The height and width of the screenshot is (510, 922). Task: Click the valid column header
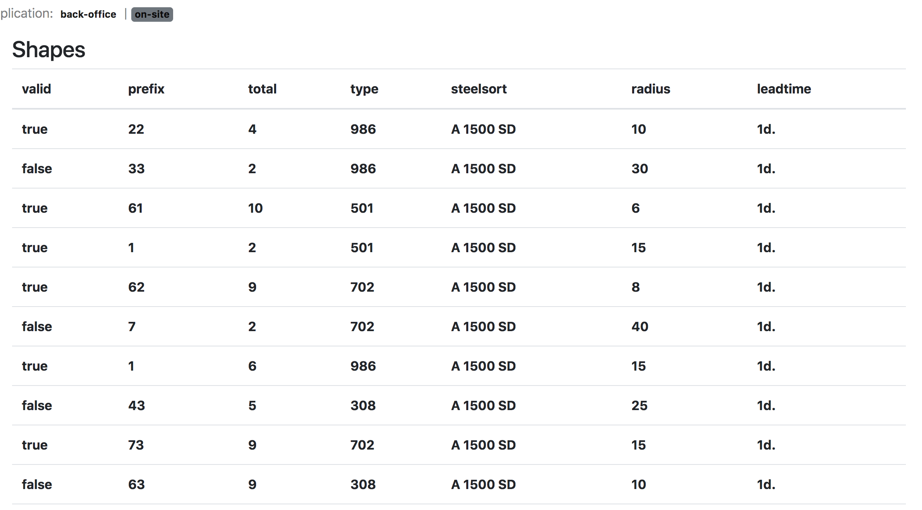[x=36, y=89]
